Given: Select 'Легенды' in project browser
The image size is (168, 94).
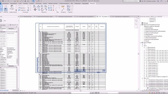Looking at the screenshot, I should coord(146,23).
